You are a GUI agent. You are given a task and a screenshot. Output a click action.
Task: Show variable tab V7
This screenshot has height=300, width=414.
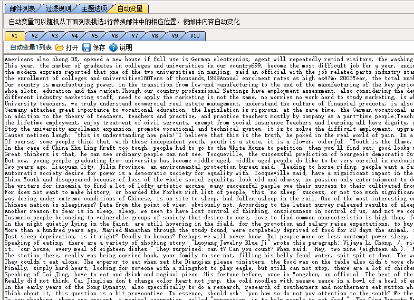[134, 36]
